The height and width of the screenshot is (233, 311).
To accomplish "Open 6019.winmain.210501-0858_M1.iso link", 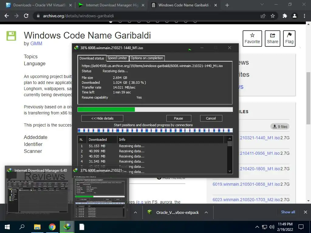I will pyautogui.click(x=246, y=184).
